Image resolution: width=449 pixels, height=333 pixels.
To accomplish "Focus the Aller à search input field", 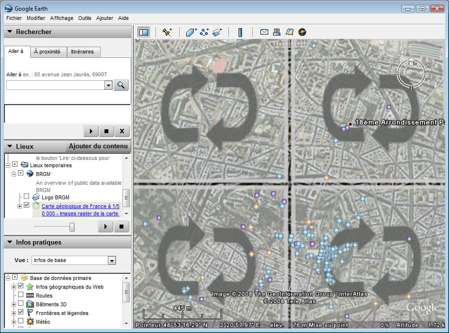I will click(x=56, y=85).
